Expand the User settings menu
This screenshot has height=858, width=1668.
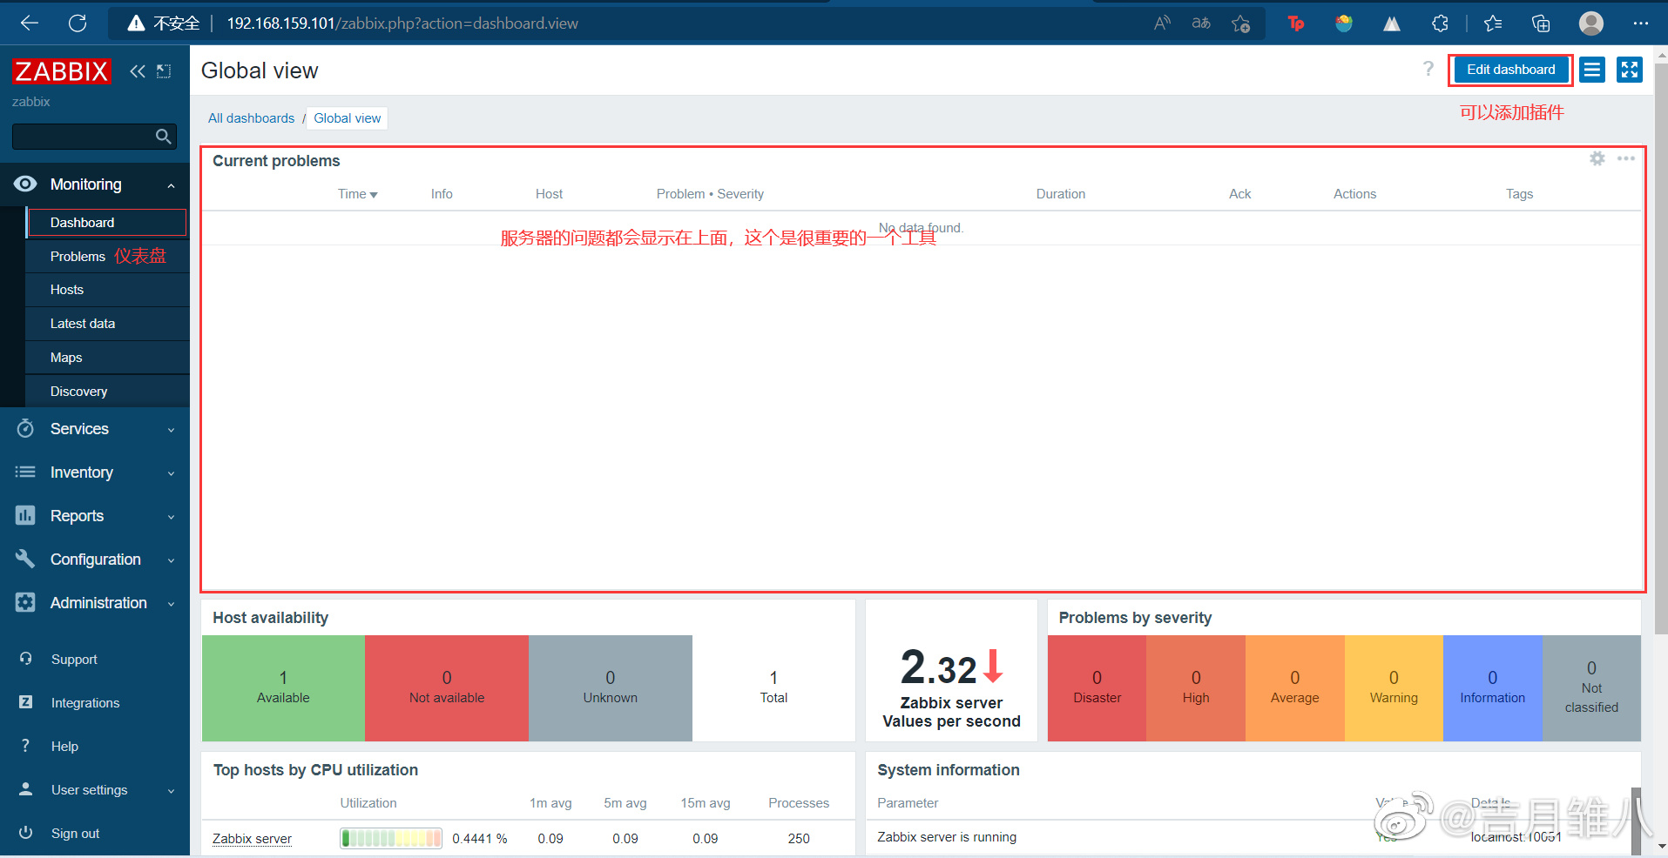[95, 790]
